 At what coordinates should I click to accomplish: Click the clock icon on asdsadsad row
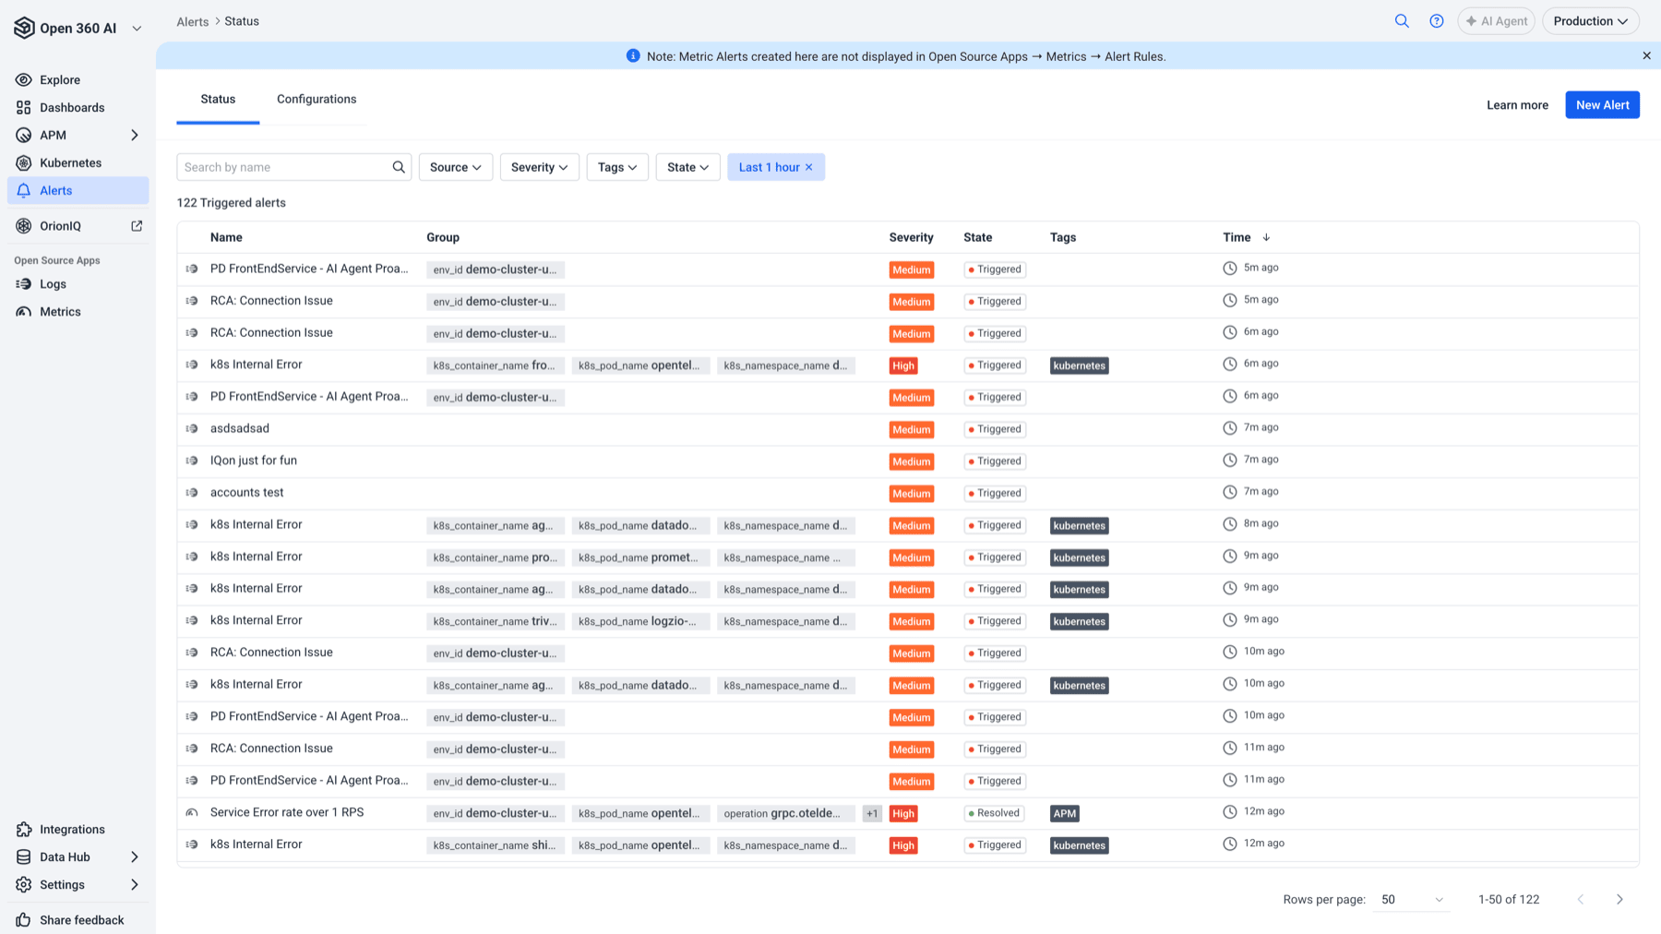1230,428
